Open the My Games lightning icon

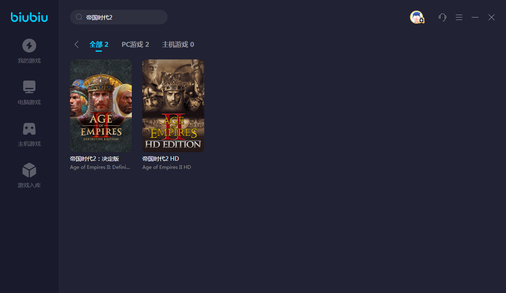(x=29, y=45)
